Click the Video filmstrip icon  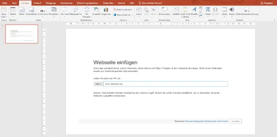(224, 10)
